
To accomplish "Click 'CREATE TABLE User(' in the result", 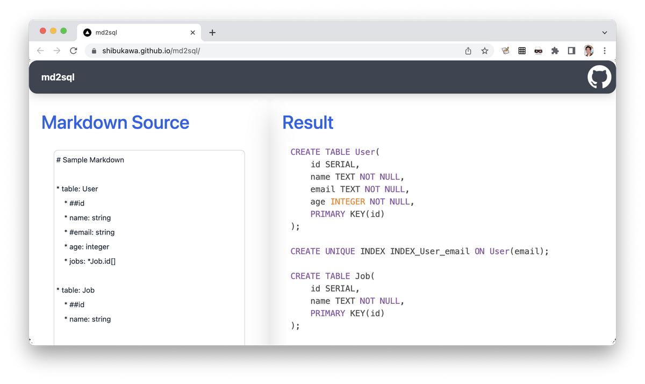I will coord(335,152).
